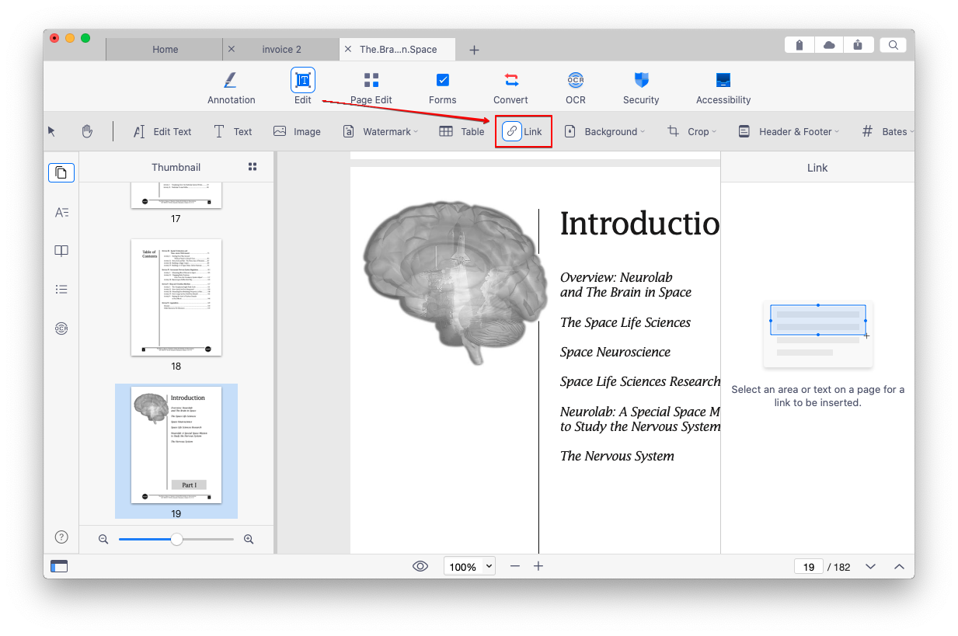The width and height of the screenshot is (958, 636).
Task: Choose the Table tool
Action: click(462, 131)
